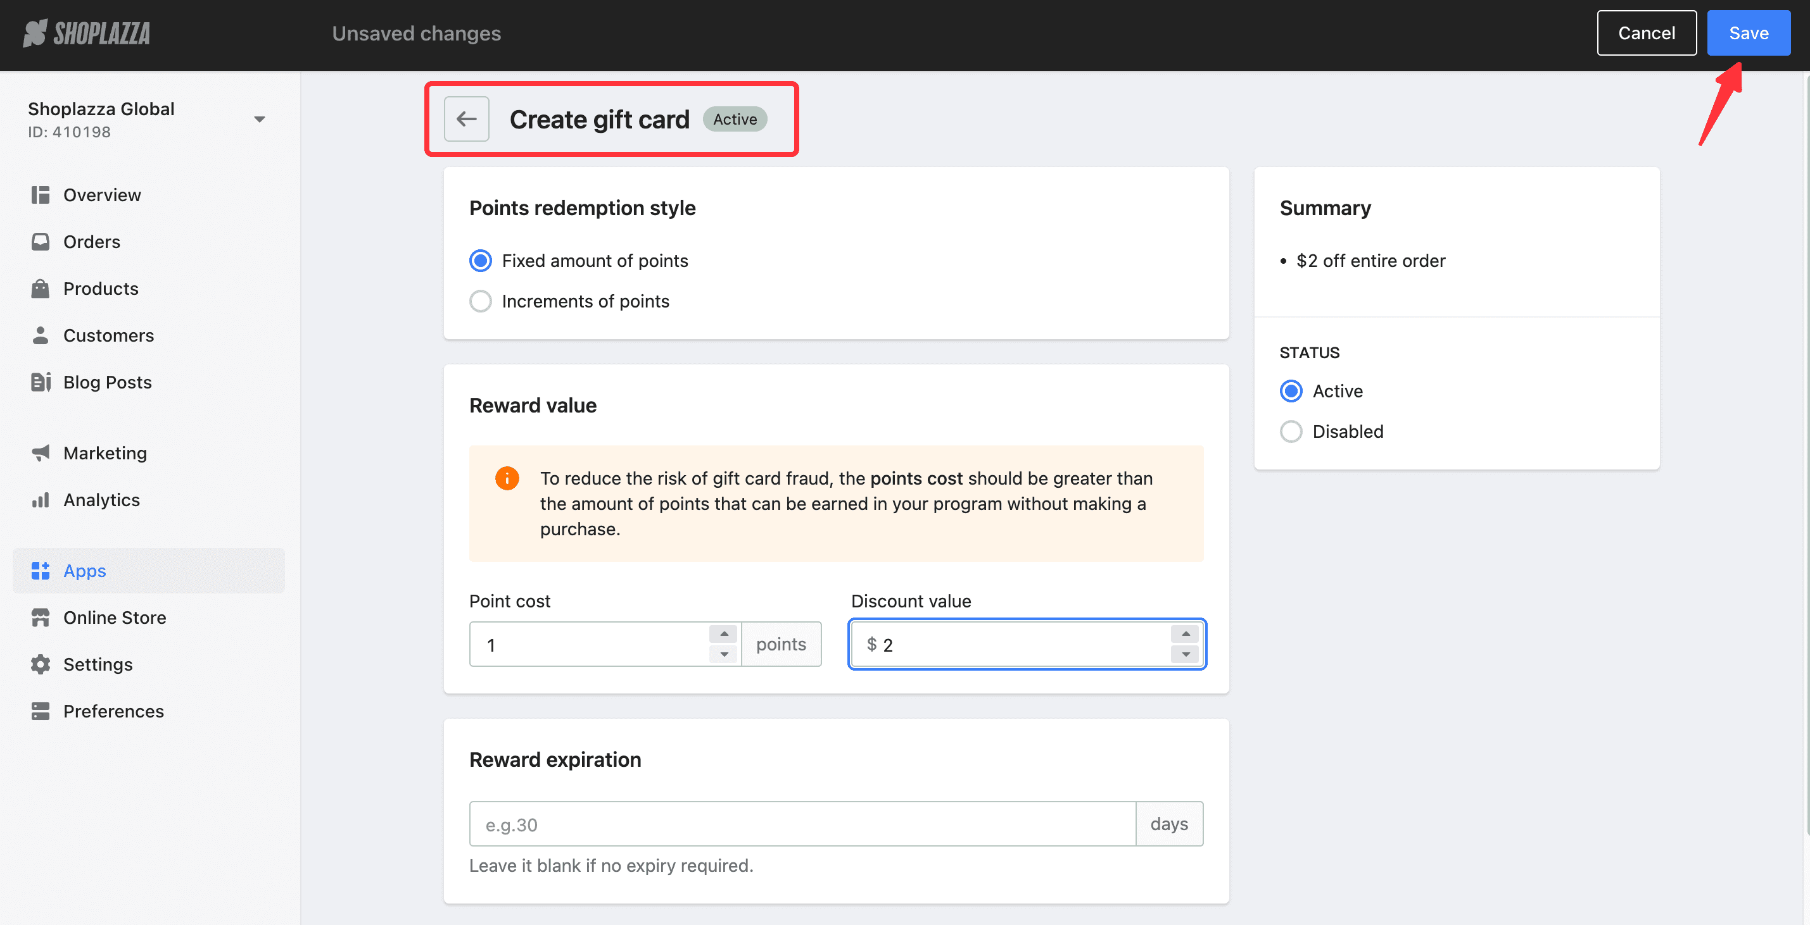Click the Settings gear icon

40,664
